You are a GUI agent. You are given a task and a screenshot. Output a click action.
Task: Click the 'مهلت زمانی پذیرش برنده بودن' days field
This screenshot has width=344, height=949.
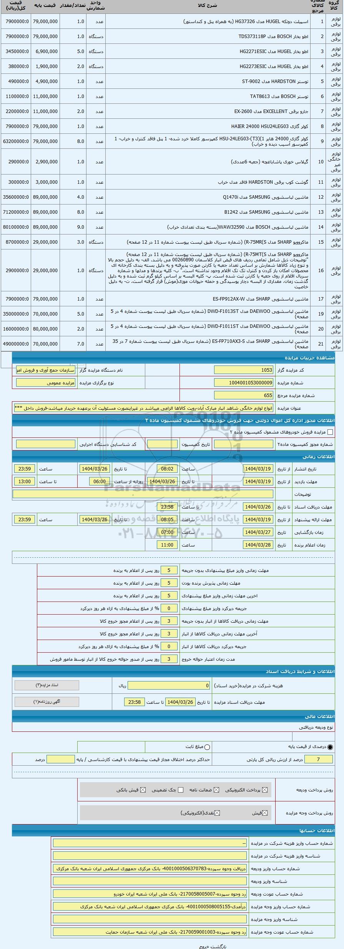[169, 583]
